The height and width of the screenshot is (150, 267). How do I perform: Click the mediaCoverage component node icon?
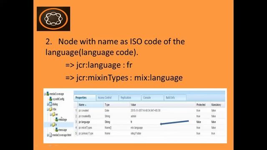48,94
